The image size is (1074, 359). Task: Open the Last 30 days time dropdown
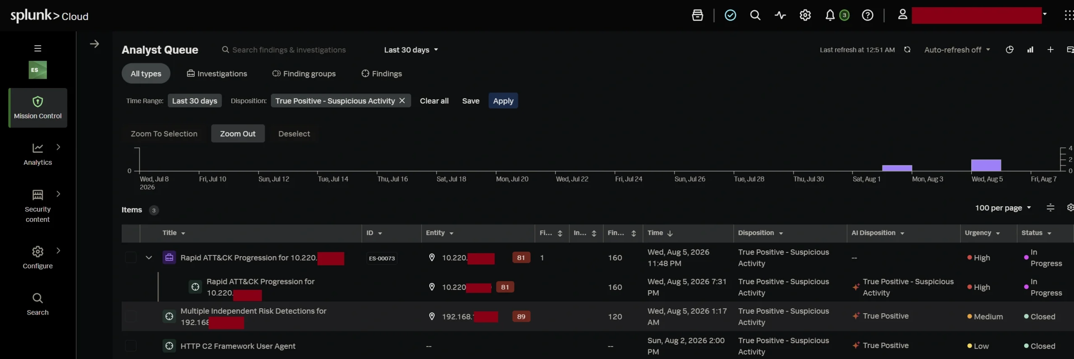[411, 49]
